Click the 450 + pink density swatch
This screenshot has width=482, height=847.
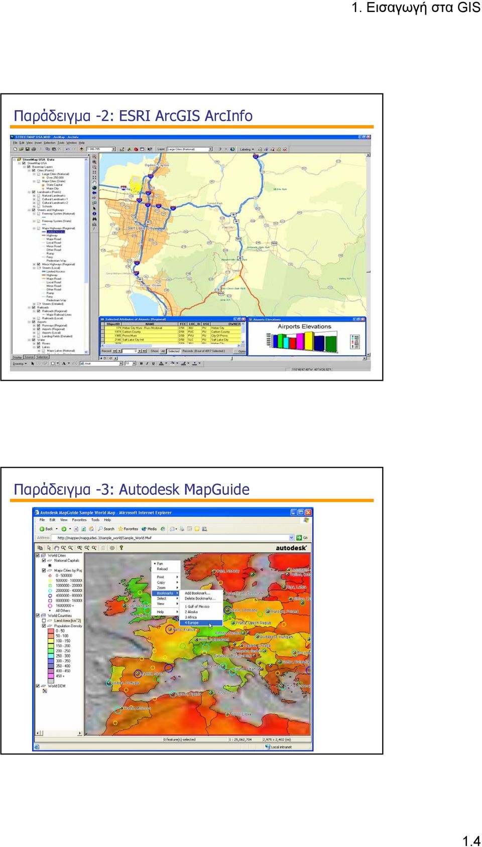pos(51,676)
